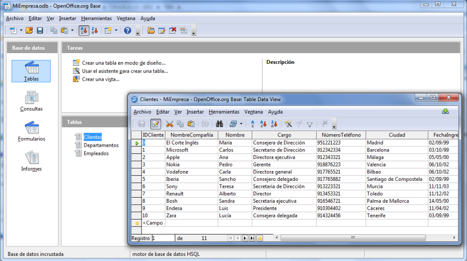Click Open Database Object folder icon

coord(151,30)
